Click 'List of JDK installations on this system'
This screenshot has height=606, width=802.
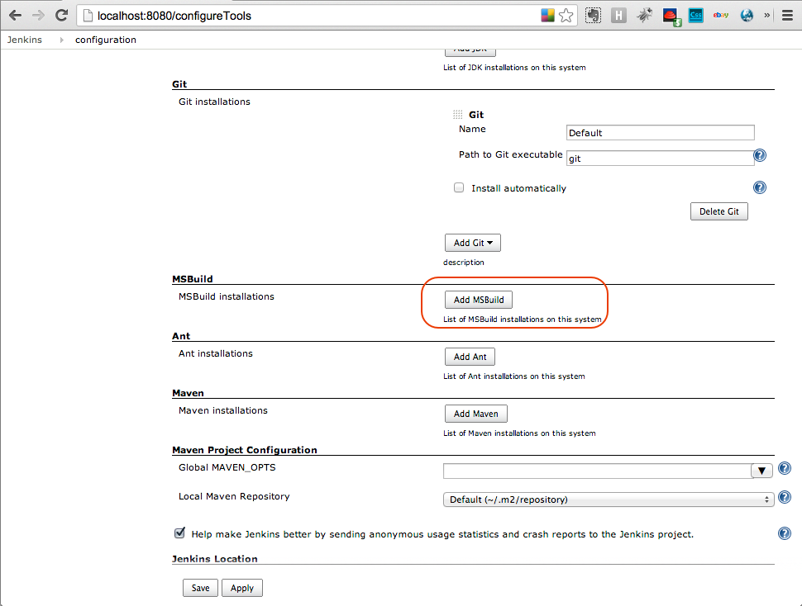click(514, 68)
